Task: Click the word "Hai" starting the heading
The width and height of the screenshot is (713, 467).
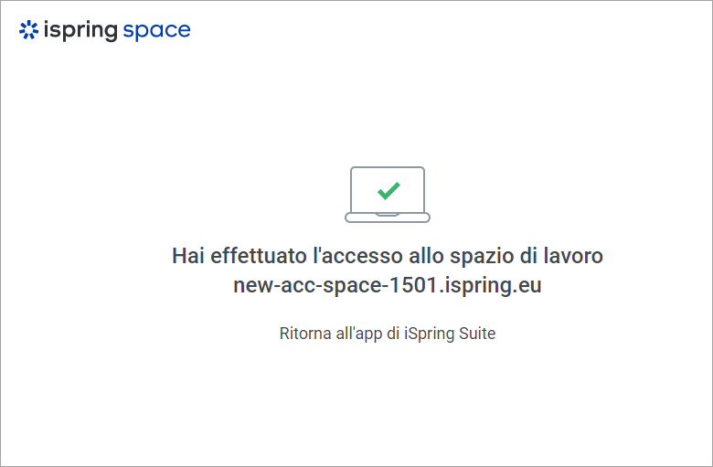Action: click(187, 256)
